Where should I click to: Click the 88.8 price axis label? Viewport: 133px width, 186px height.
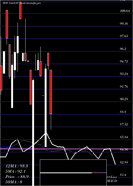click(123, 112)
